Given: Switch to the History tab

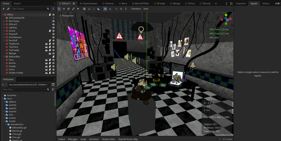Looking at the screenshot, I should click(x=266, y=3).
